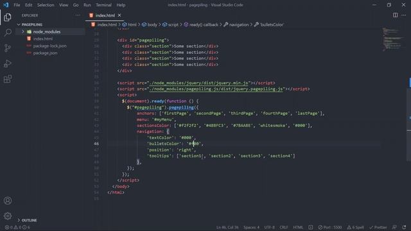The image size is (411, 231).
Task: Open index.html in the explorer tree
Action: coord(43,38)
